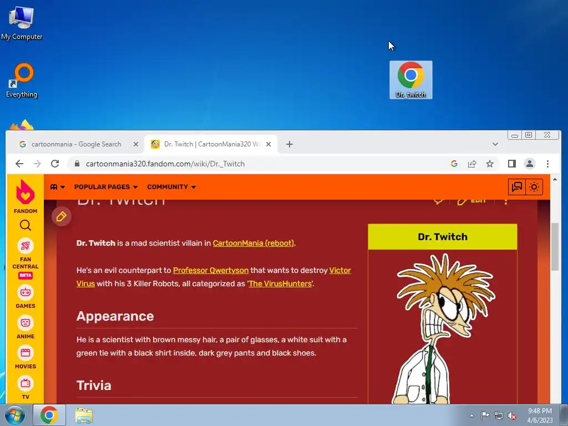
Task: Open TV section in Fandom sidebar
Action: pos(26,388)
